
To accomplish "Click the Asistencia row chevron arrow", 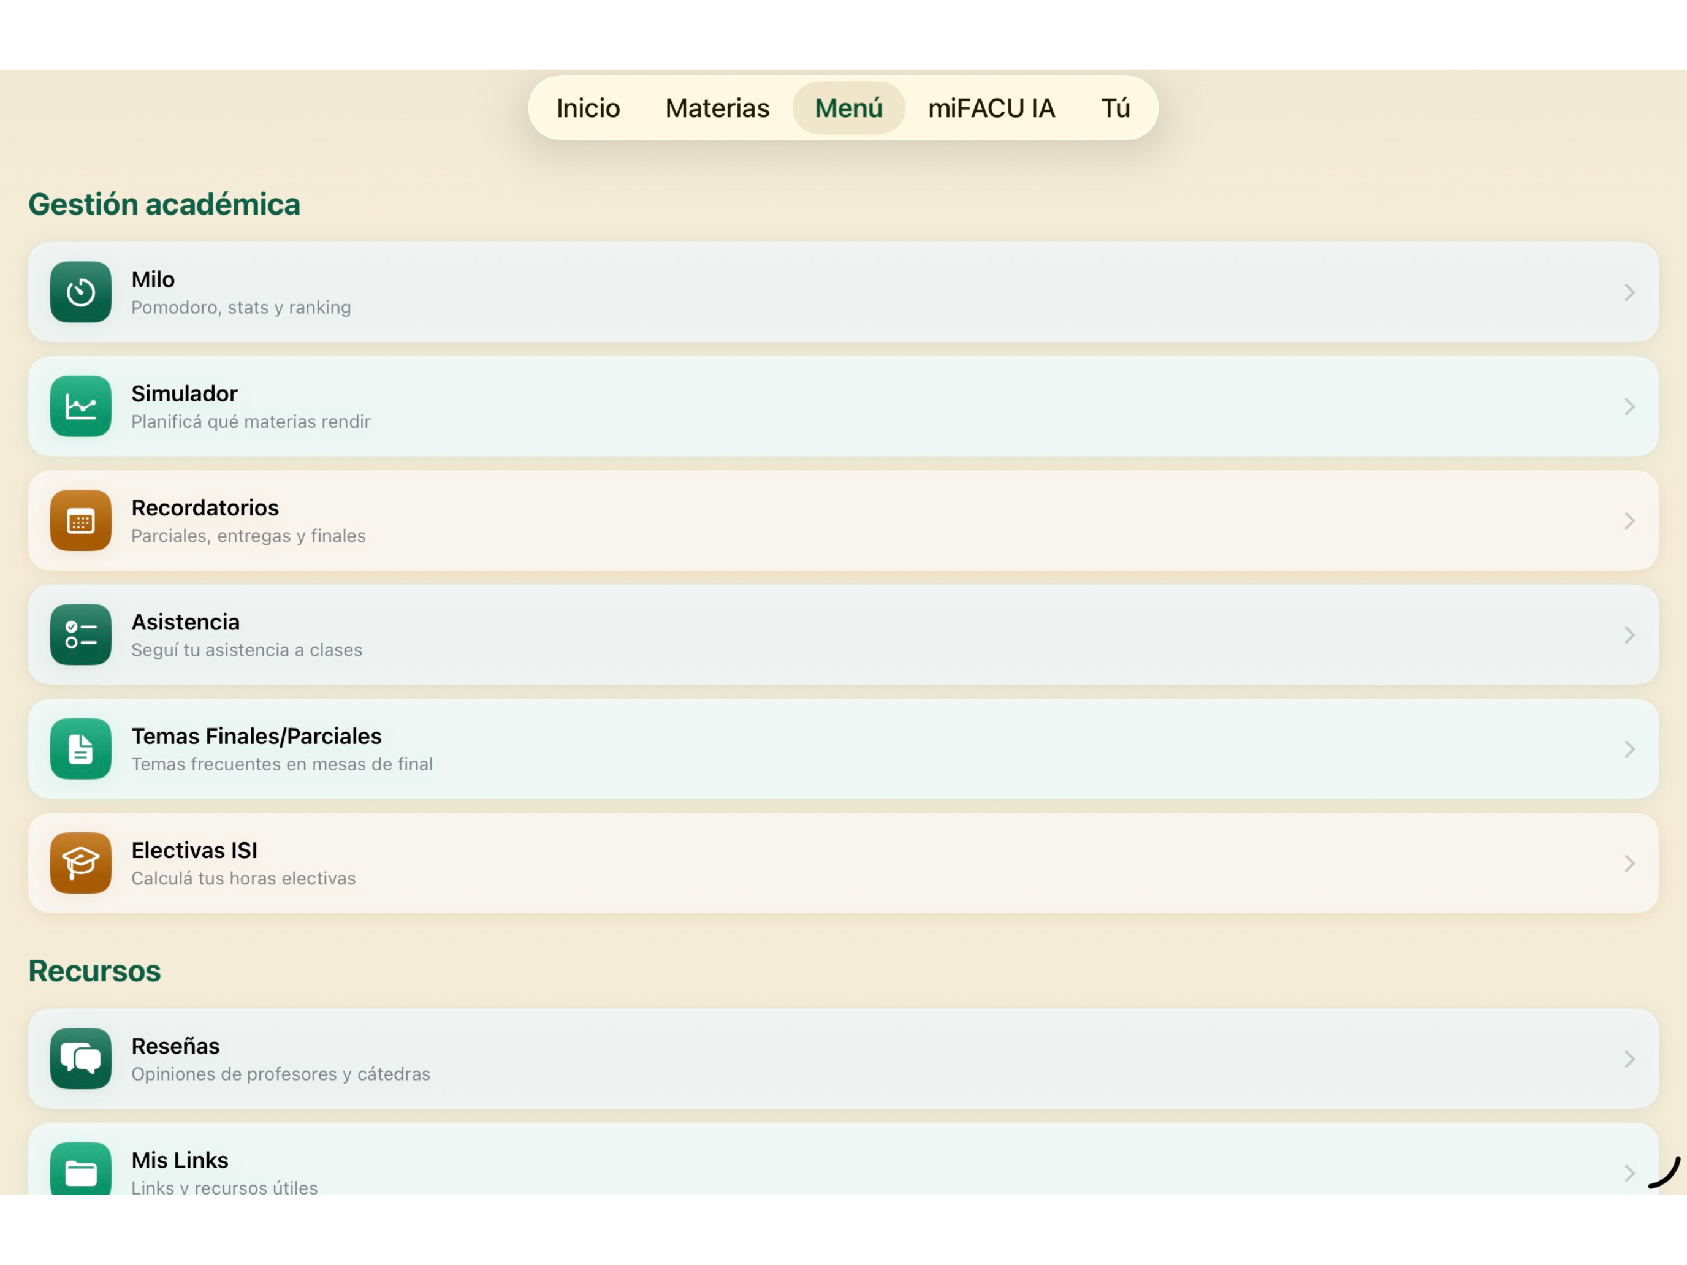I will coord(1629,635).
